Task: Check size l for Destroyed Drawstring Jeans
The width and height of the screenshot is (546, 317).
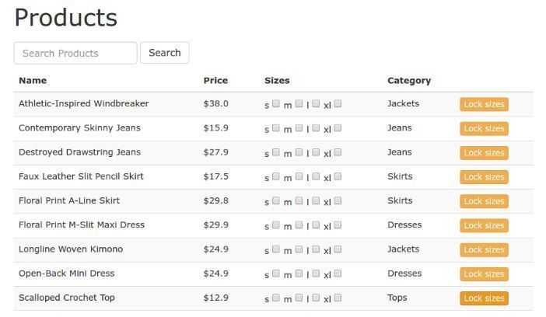Action: click(316, 152)
